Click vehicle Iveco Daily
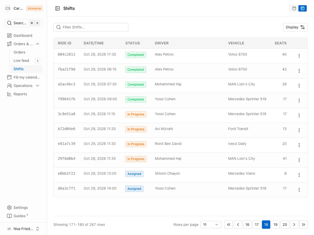This screenshot has height=235, width=314. 237,144
